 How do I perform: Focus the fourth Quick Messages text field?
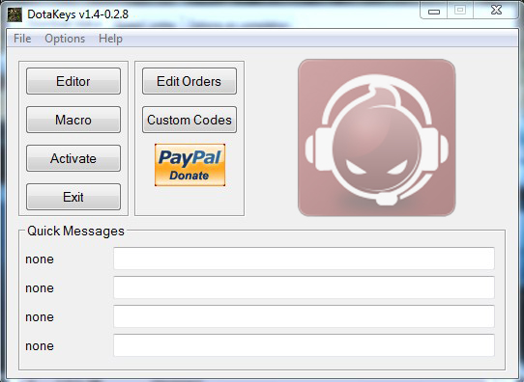pos(304,345)
